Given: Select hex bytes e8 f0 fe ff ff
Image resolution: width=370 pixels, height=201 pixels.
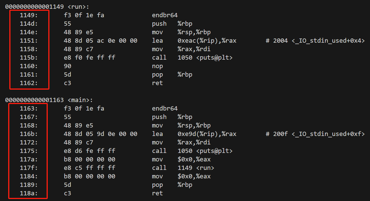Looking at the screenshot, I should [90, 57].
